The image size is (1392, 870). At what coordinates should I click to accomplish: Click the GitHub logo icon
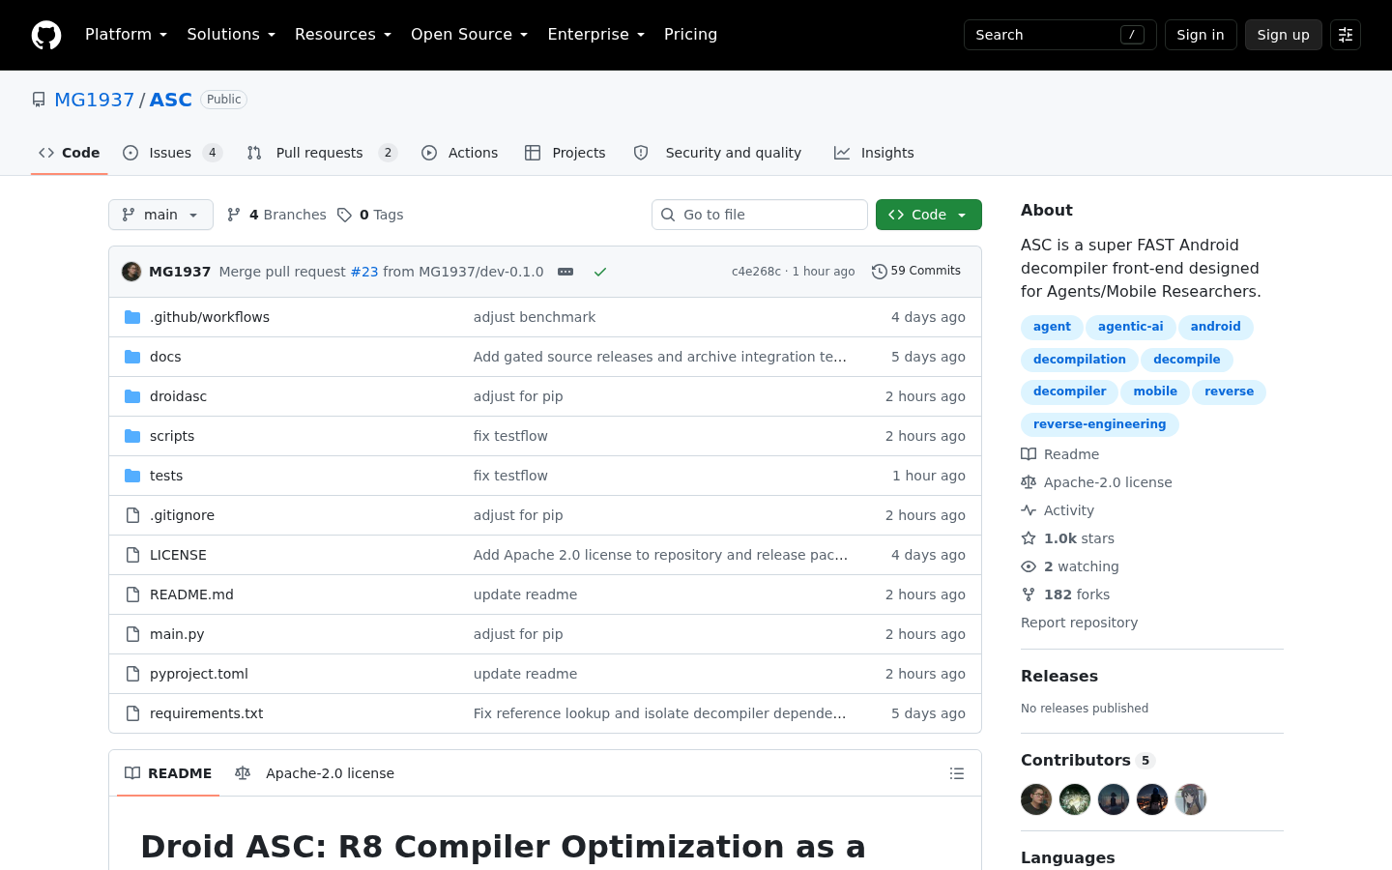click(46, 35)
